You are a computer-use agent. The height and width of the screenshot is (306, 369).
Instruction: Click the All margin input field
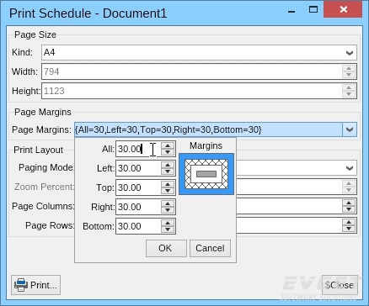click(139, 149)
